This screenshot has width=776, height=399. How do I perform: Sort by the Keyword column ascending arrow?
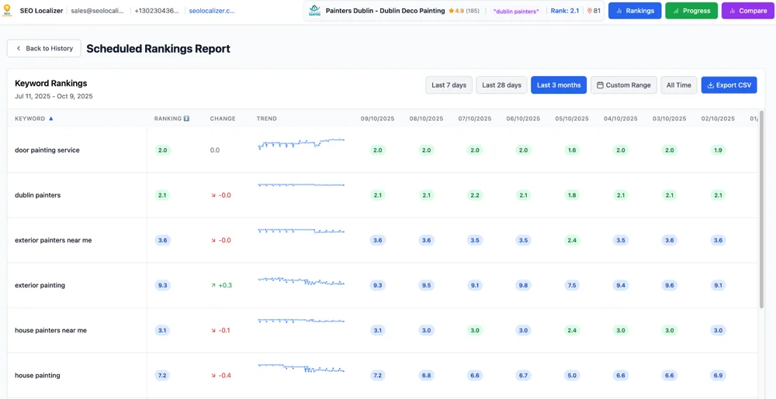pos(51,119)
